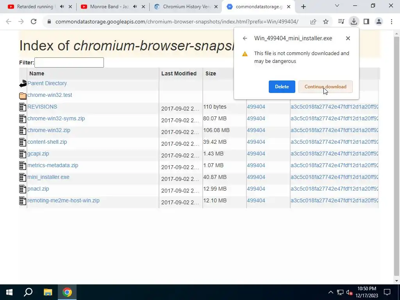The width and height of the screenshot is (400, 300).
Task: Sort by Last Modified column header
Action: pyautogui.click(x=179, y=73)
